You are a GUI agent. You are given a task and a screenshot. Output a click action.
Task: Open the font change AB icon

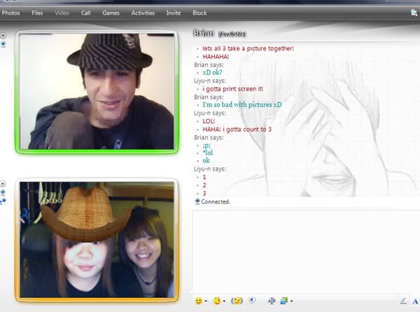coord(272,301)
